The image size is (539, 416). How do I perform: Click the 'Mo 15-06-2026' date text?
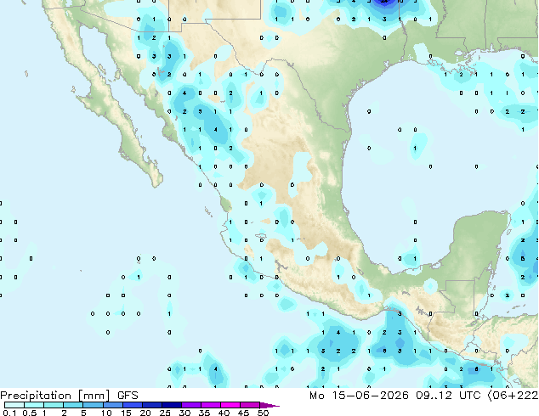(359, 396)
